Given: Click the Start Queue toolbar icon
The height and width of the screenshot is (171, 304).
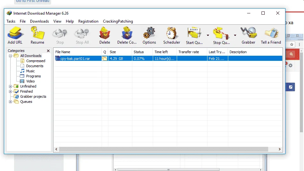Looking at the screenshot, I should tap(194, 35).
